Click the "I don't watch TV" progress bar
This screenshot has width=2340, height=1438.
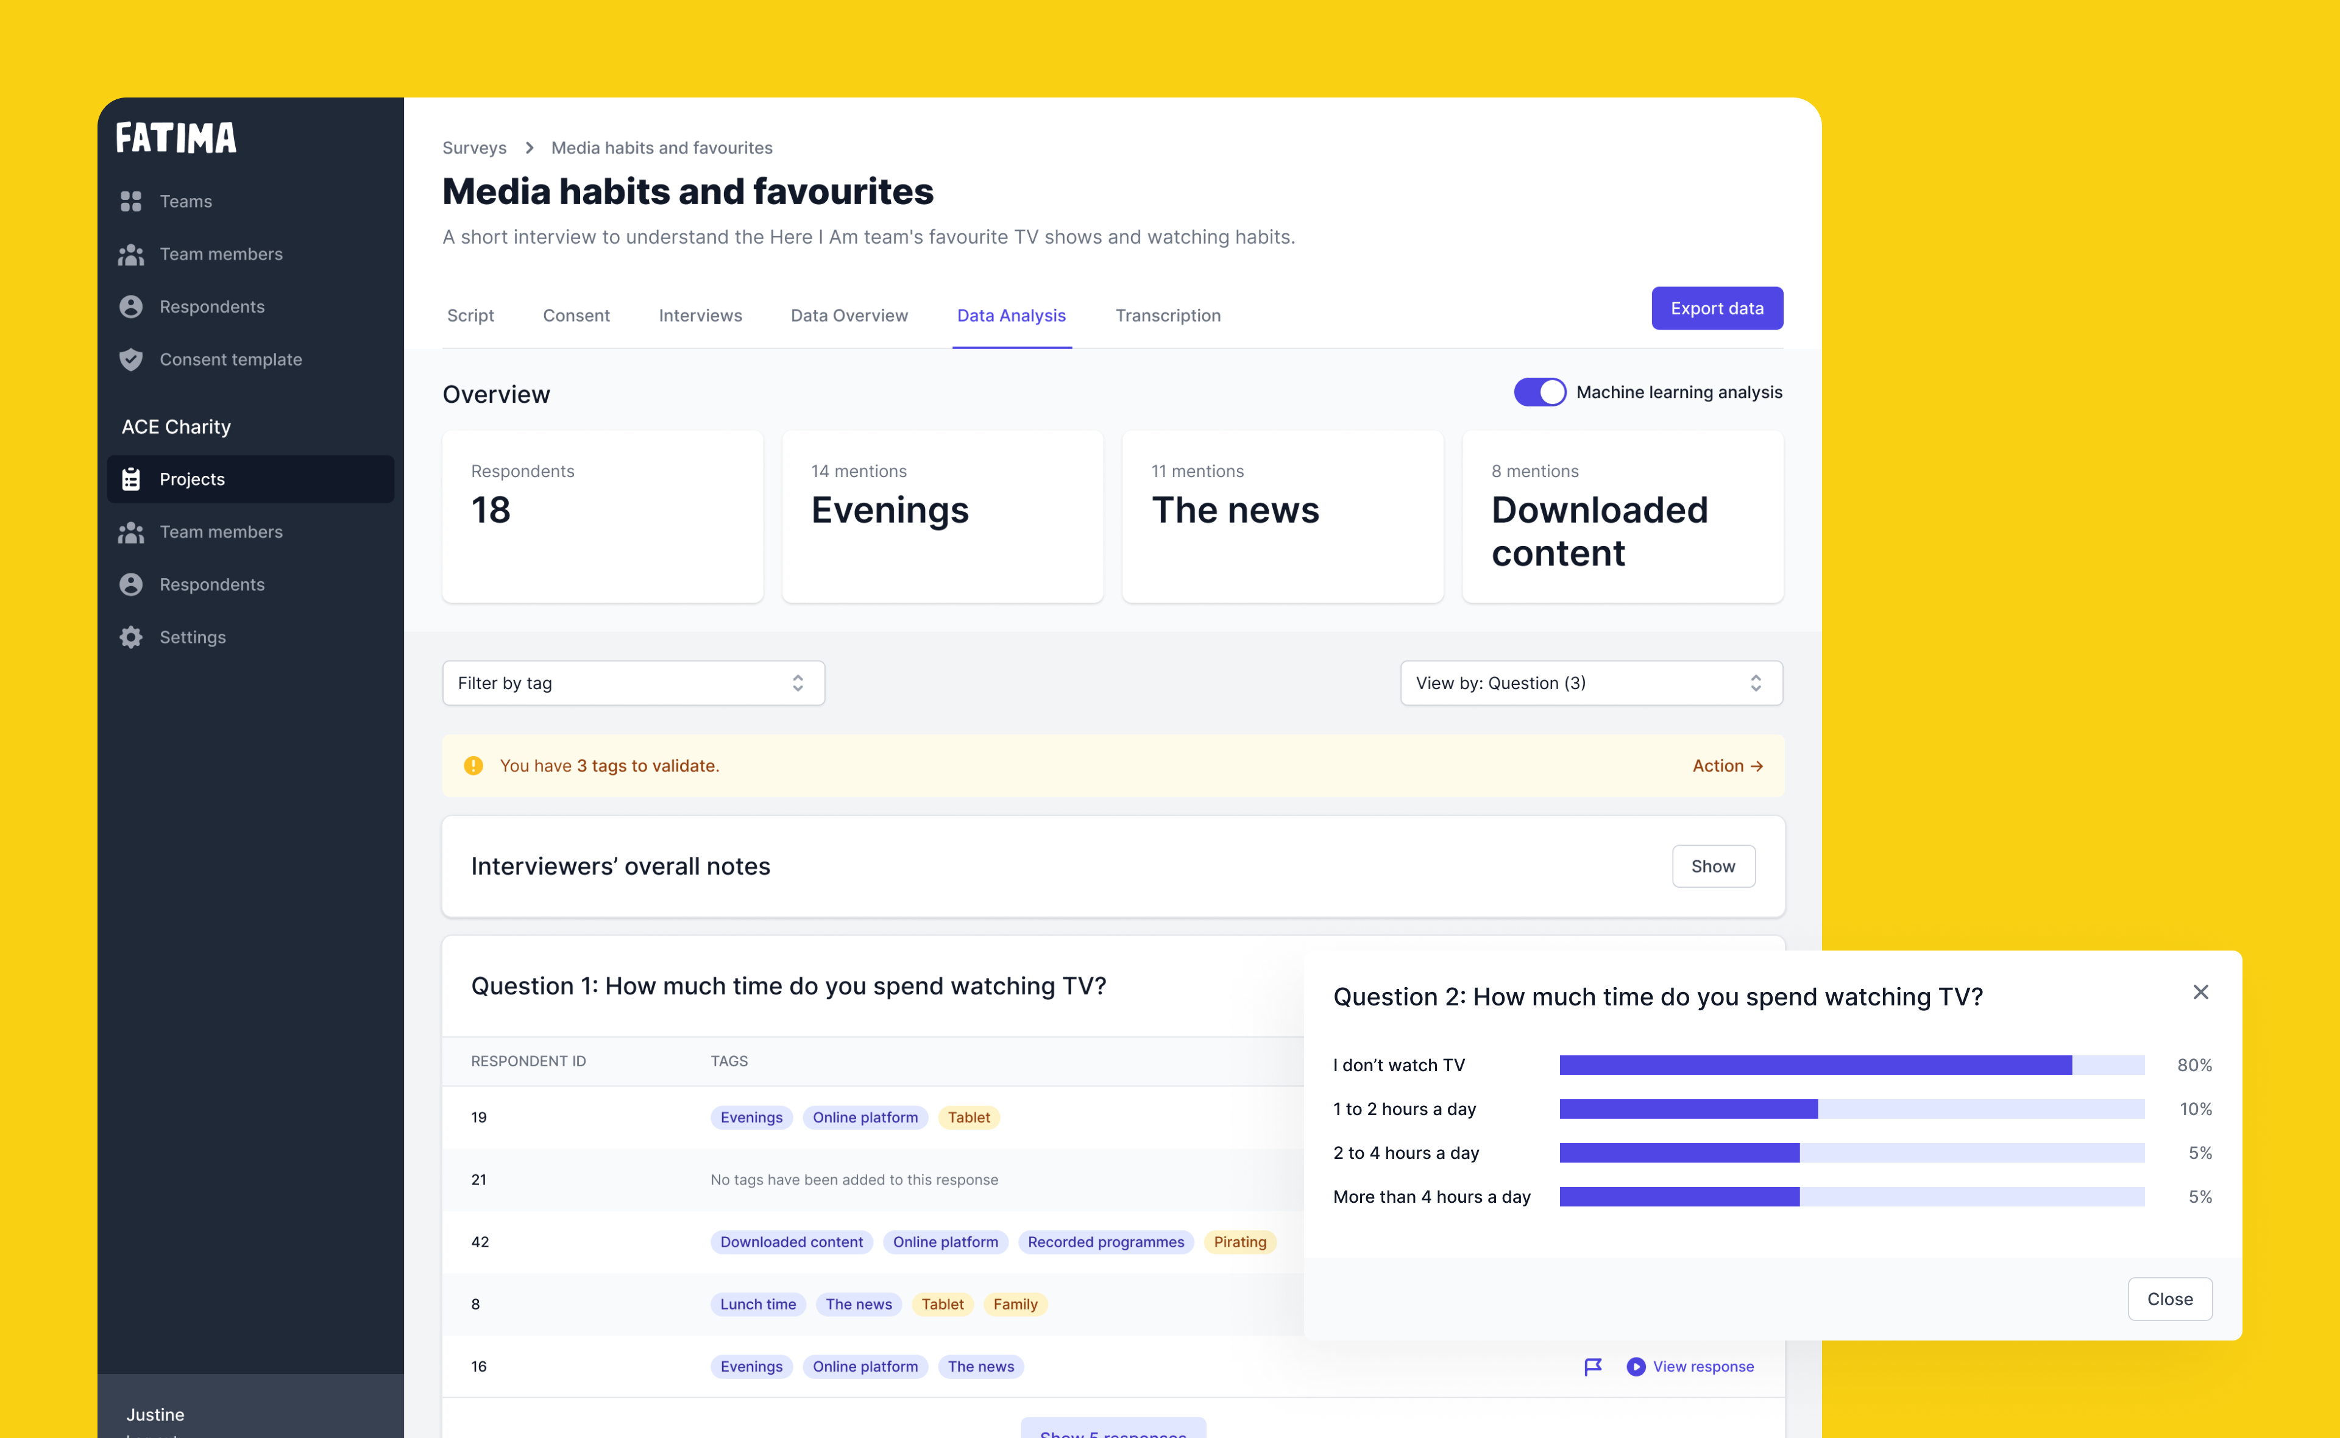coord(1851,1065)
